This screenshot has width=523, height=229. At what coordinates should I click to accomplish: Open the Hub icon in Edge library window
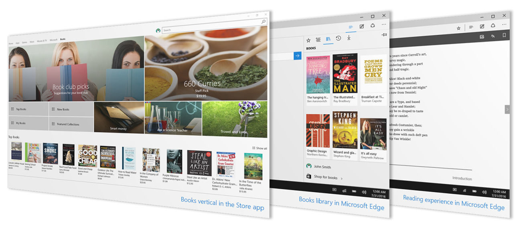(351, 27)
